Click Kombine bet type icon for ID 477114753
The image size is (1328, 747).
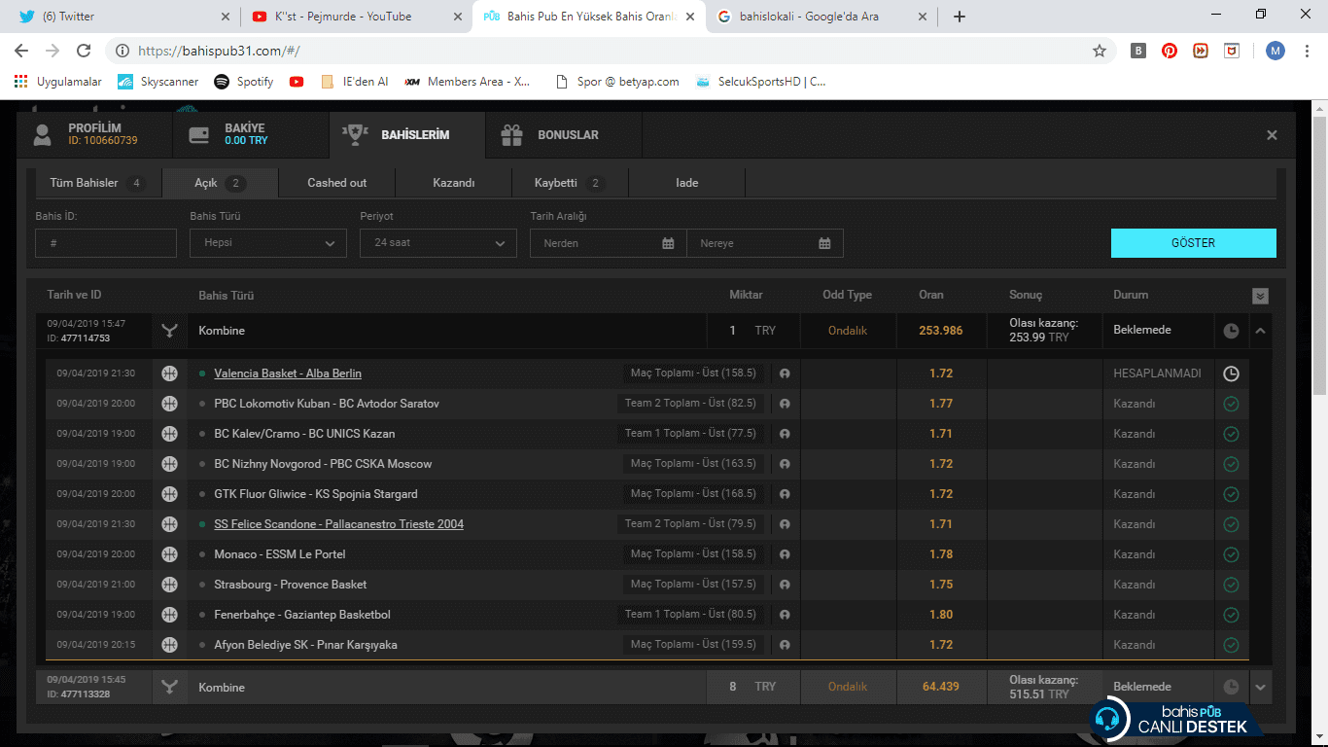[170, 331]
